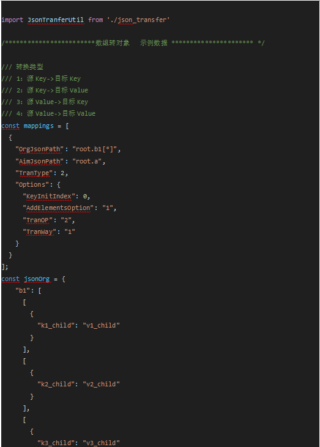This screenshot has width=320, height=447.
Task: Select the "OrgJsonPath" key
Action: (40, 149)
